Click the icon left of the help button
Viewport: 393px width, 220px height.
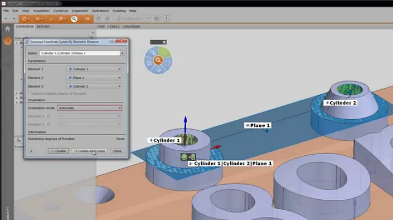click(x=157, y=19)
